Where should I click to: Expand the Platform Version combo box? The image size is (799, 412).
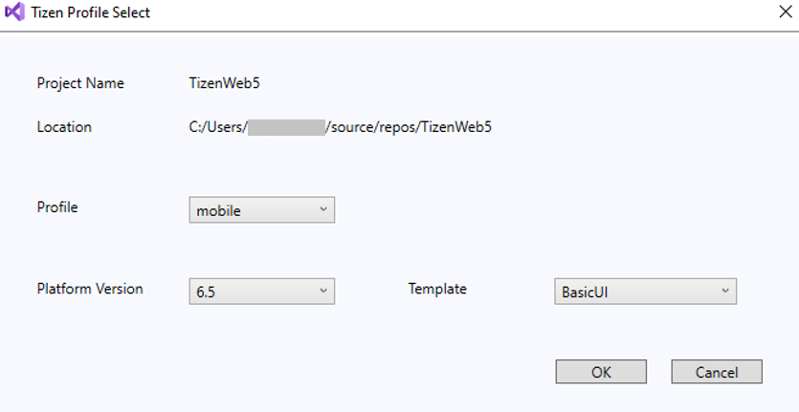(261, 292)
